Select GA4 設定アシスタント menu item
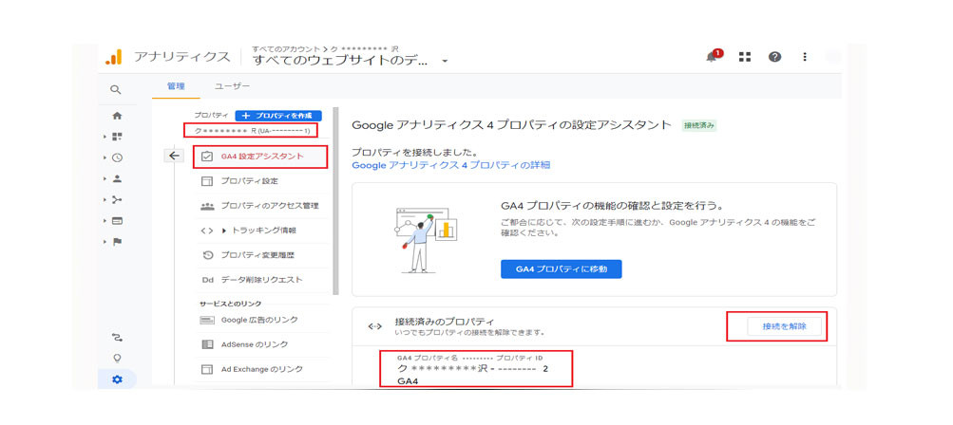This screenshot has height=425, width=953. point(260,157)
